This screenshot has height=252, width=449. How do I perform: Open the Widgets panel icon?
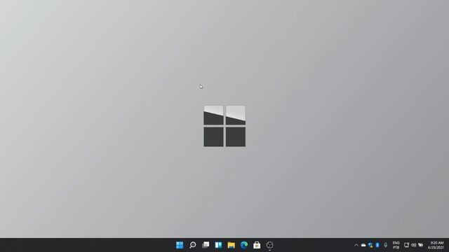click(x=218, y=245)
